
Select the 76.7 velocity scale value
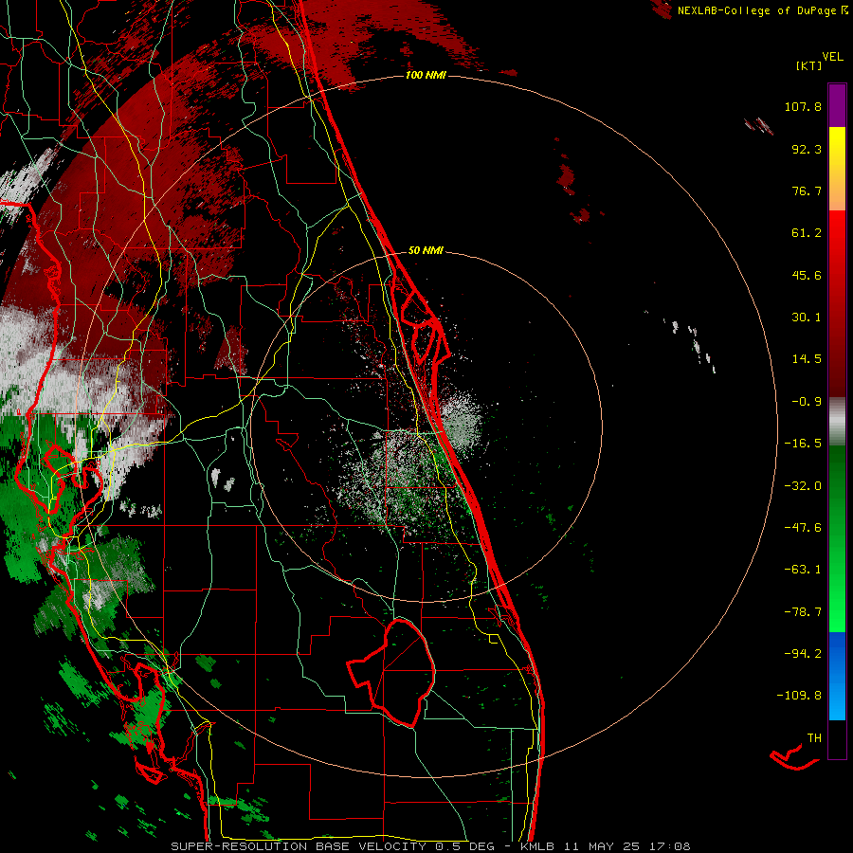(807, 191)
